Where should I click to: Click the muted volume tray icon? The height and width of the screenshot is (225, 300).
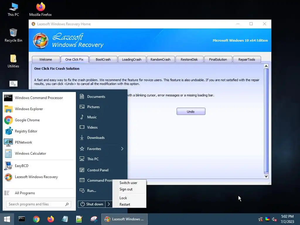pos(274,219)
